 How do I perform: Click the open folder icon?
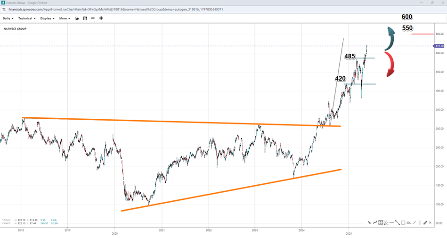point(77,18)
